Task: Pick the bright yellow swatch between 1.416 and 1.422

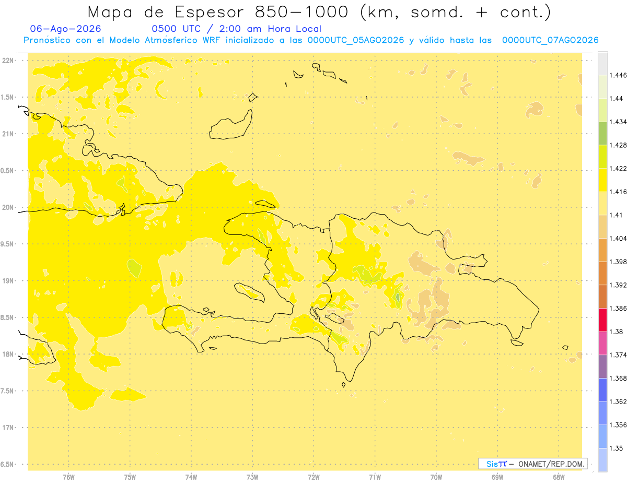Action: tap(602, 180)
